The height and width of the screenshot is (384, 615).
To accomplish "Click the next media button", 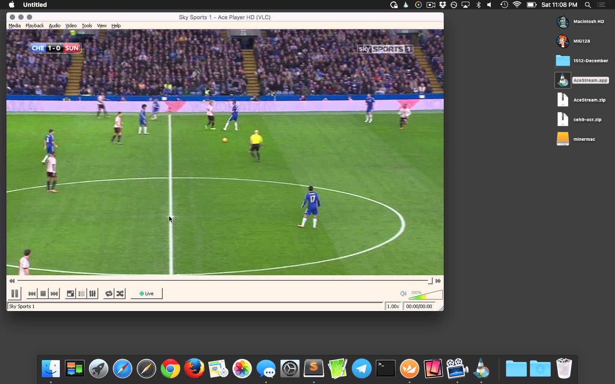I will click(x=54, y=294).
